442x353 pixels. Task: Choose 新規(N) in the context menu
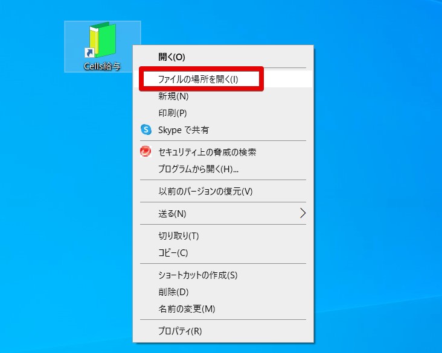coord(173,96)
